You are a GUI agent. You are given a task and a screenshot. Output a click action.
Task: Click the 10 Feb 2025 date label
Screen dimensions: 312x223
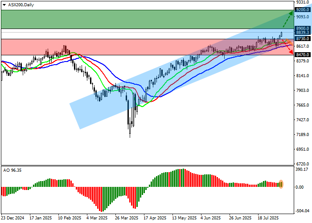click(70, 218)
